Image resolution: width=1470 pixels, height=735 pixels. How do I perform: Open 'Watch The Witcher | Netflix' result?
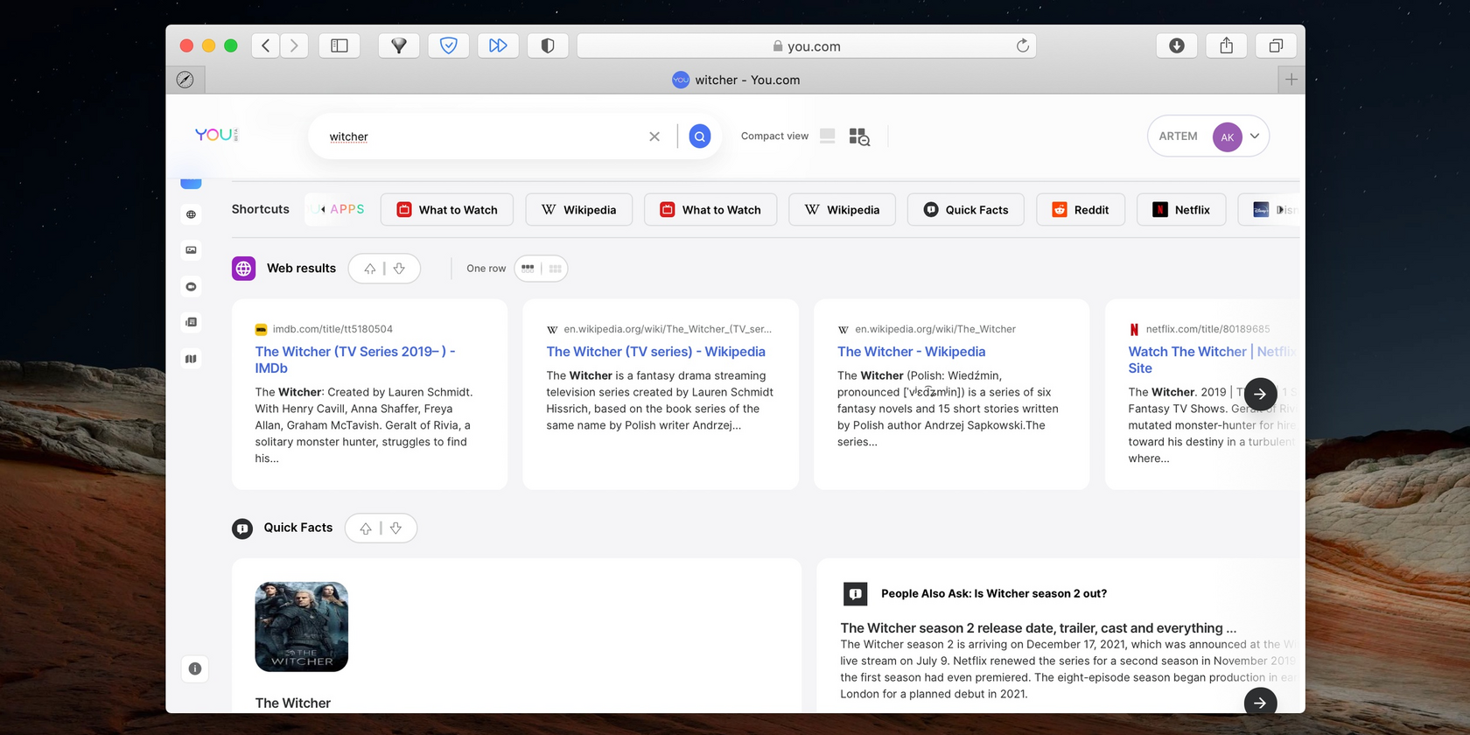point(1212,360)
